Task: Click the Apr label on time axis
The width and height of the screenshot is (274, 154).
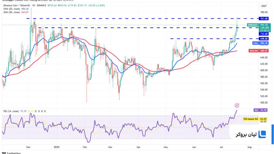Action: point(138,147)
